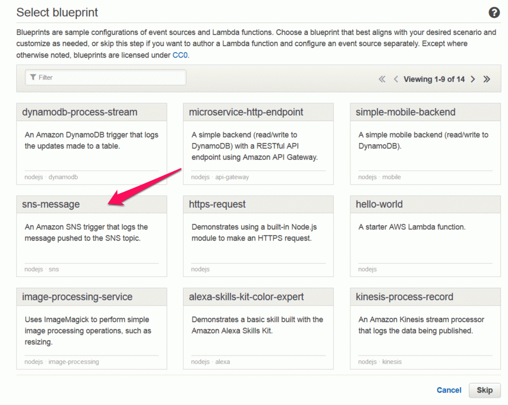Click the Skip button
508x405 pixels.
[484, 390]
